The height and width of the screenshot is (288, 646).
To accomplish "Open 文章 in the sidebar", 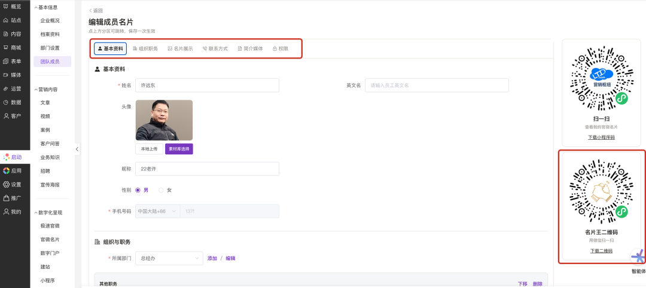I will pyautogui.click(x=45, y=102).
